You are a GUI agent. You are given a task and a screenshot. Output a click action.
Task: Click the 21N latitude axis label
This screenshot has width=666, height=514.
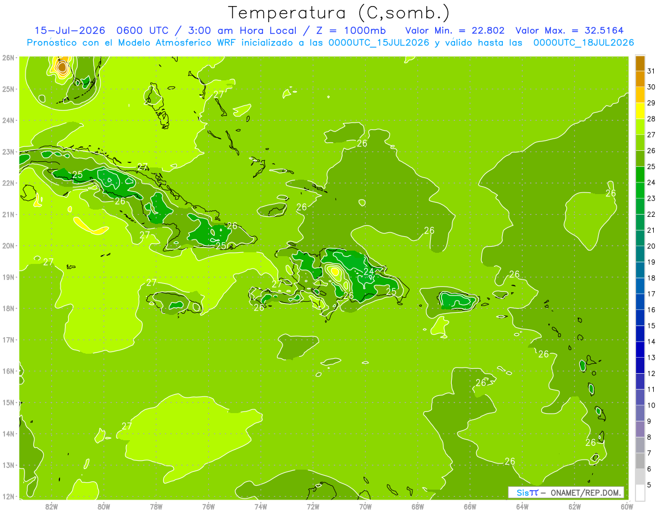pos(8,214)
